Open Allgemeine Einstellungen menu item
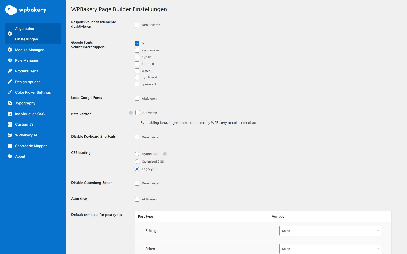The image size is (407, 254). (x=33, y=34)
